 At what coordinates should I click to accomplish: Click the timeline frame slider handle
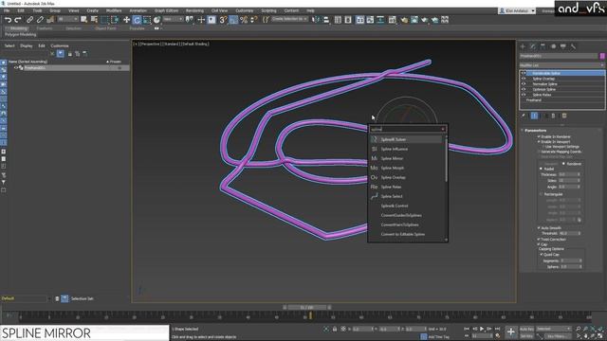point(307,307)
